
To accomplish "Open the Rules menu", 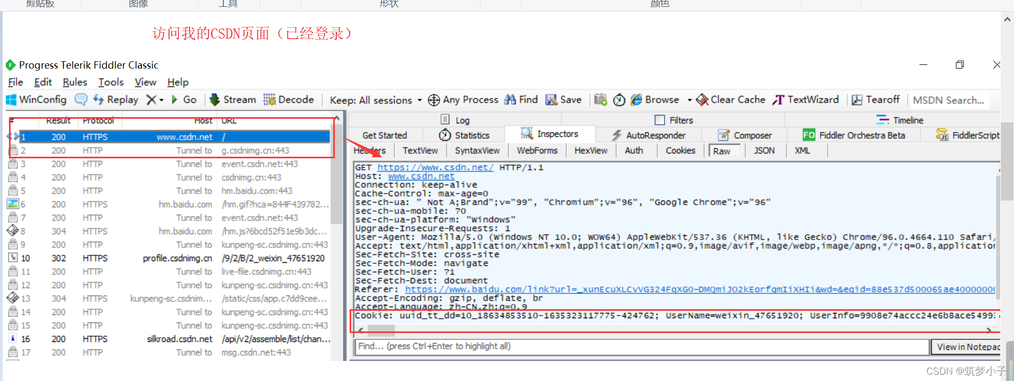I will click(x=74, y=82).
